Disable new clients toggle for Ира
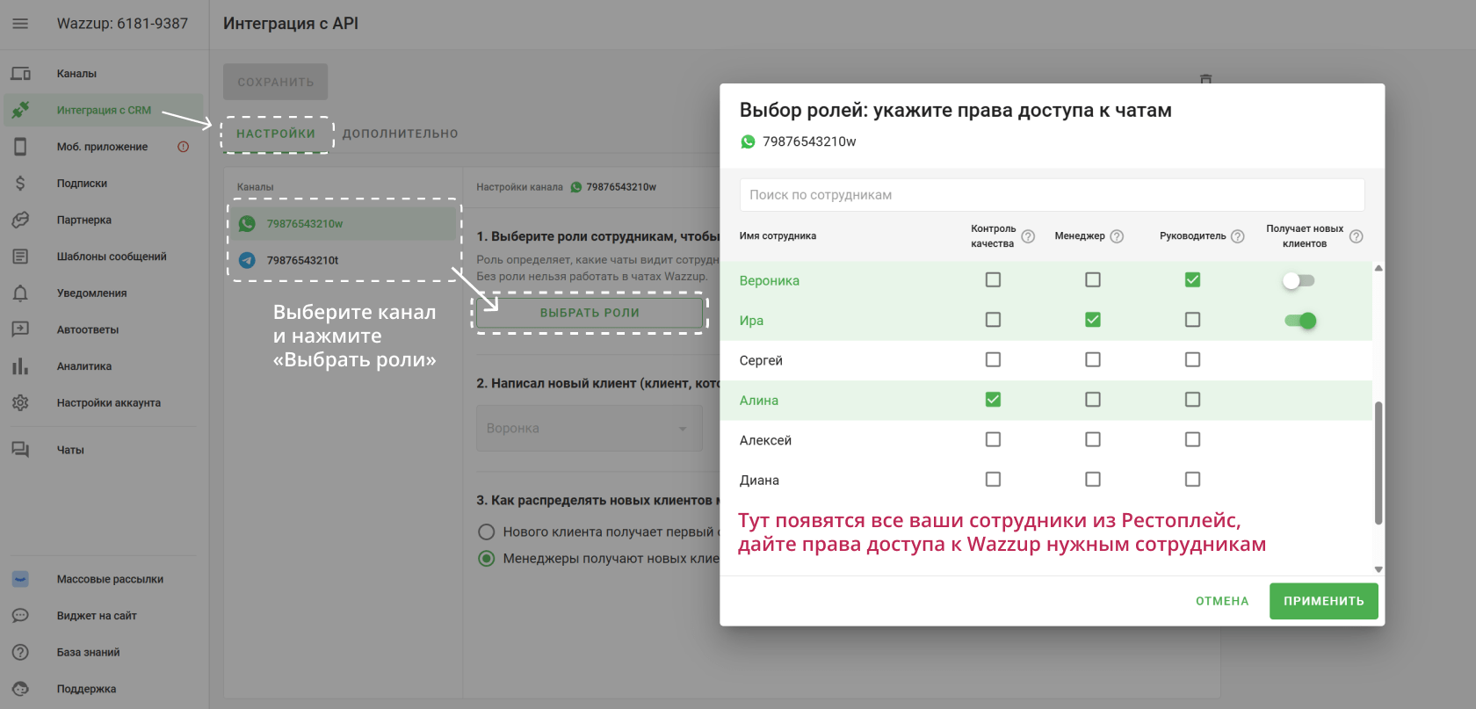 tap(1300, 321)
